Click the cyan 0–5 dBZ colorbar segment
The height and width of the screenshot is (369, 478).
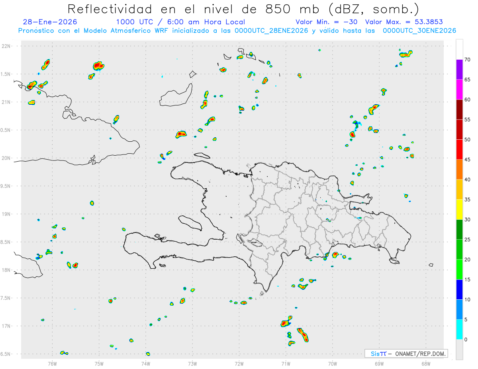(459, 329)
